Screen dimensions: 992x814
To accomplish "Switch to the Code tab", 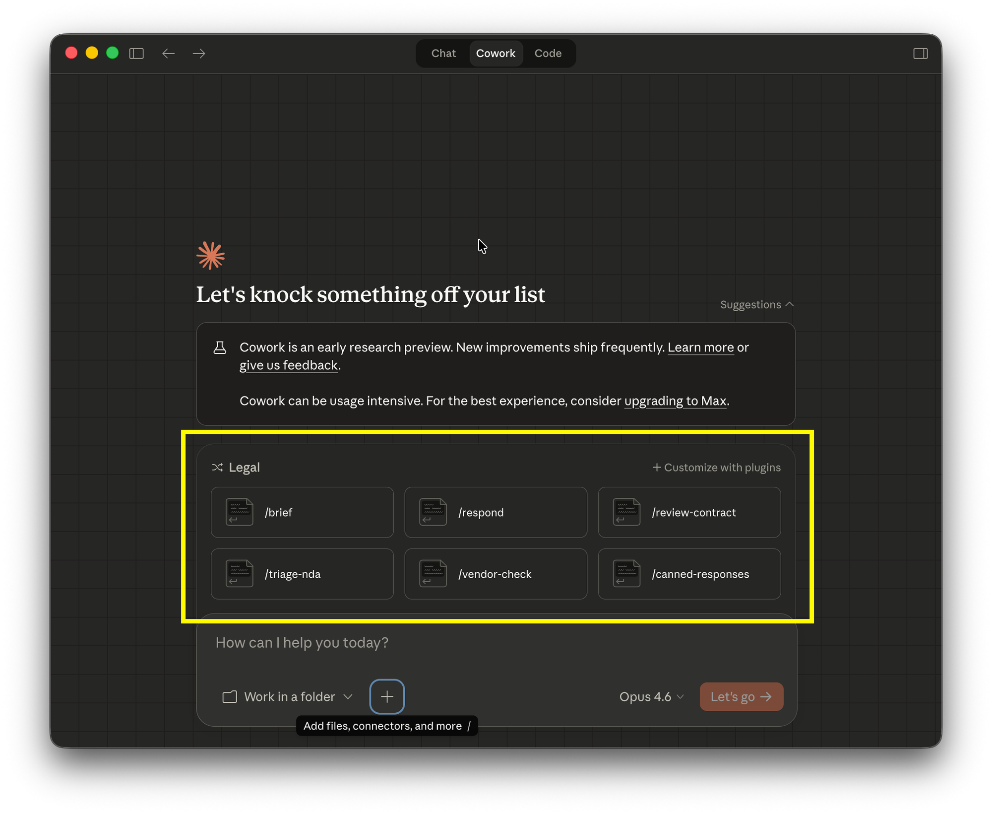I will 548,53.
